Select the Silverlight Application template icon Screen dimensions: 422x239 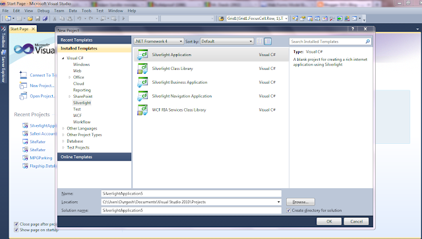point(142,55)
